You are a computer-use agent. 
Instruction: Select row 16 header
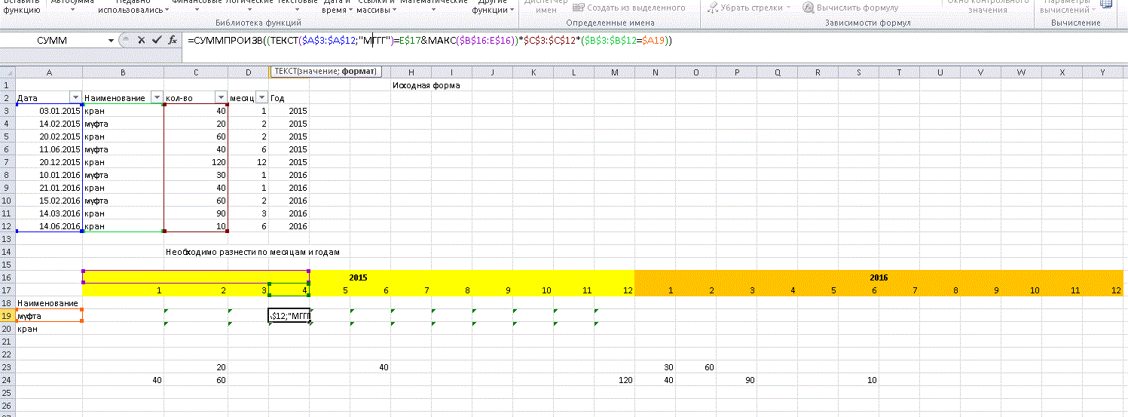(x=8, y=277)
